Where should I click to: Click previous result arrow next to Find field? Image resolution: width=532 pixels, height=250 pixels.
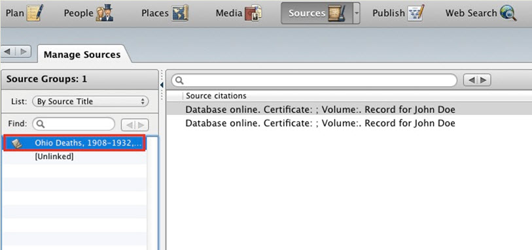[x=128, y=125]
